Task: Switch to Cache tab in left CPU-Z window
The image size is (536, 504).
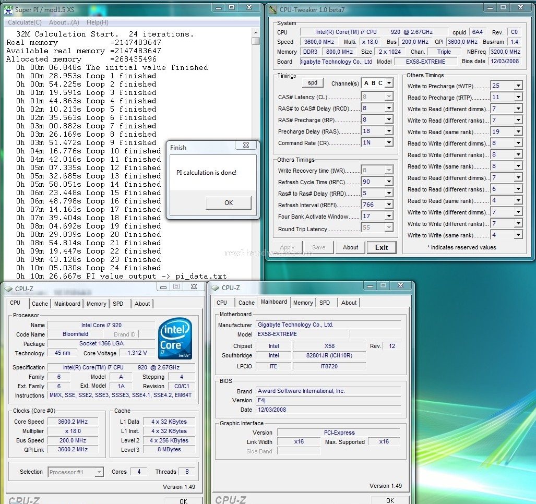Action: pyautogui.click(x=40, y=304)
